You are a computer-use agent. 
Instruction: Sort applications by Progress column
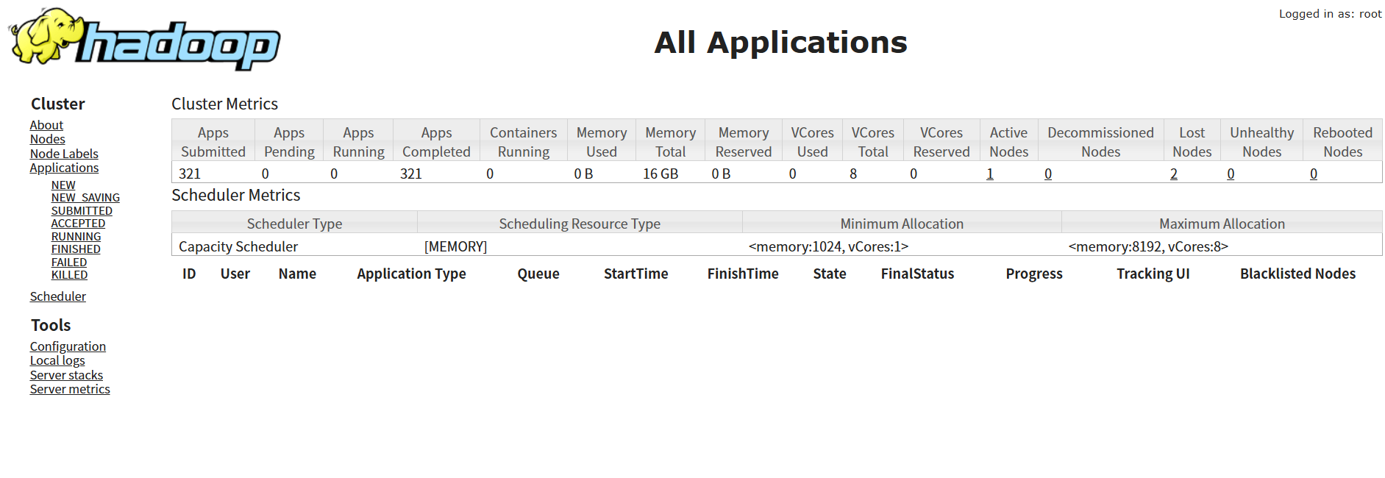click(1034, 274)
